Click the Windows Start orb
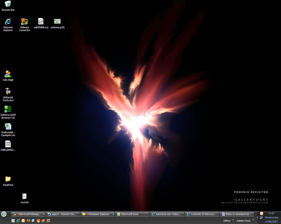The height and width of the screenshot is (224, 281). (x=4, y=214)
